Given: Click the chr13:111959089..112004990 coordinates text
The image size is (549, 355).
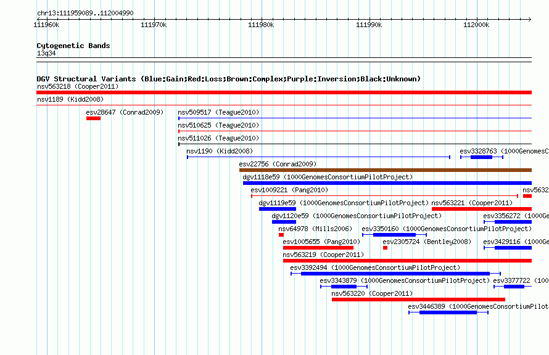Looking at the screenshot, I should pos(85,14).
